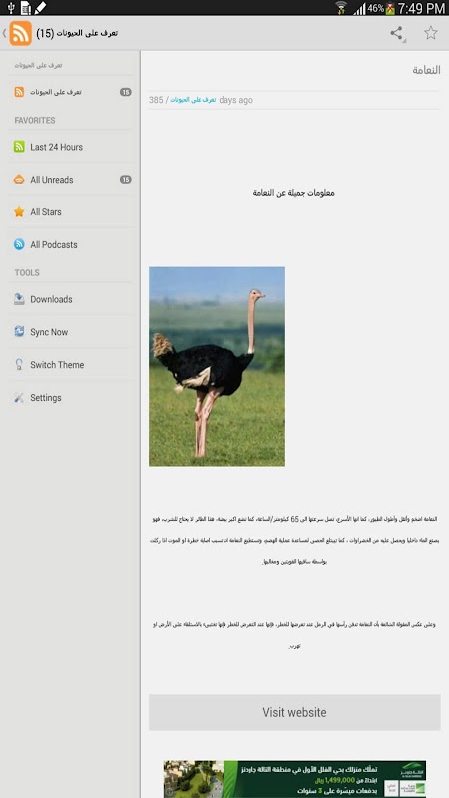Click the All Unreads orange icon
The height and width of the screenshot is (798, 449).
tap(19, 180)
